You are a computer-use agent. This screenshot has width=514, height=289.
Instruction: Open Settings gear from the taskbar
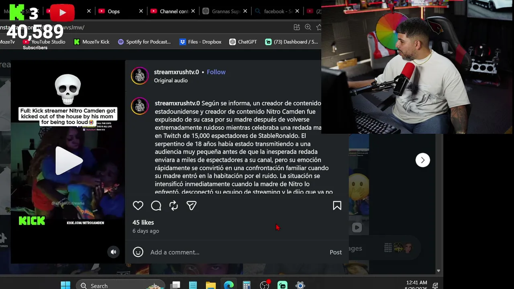[x=300, y=285]
